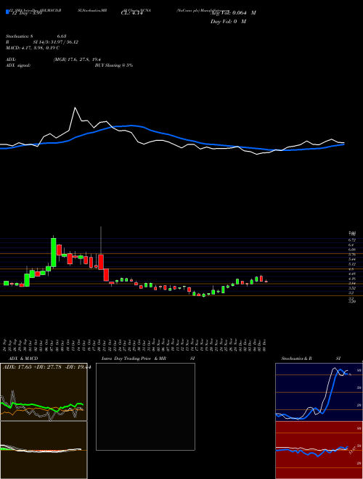363x479 pixels.
Task: Click the 'CL: 4.14' closing price text
Action: 132,13
